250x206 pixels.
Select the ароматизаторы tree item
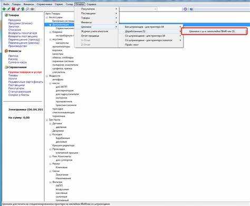(61, 47)
